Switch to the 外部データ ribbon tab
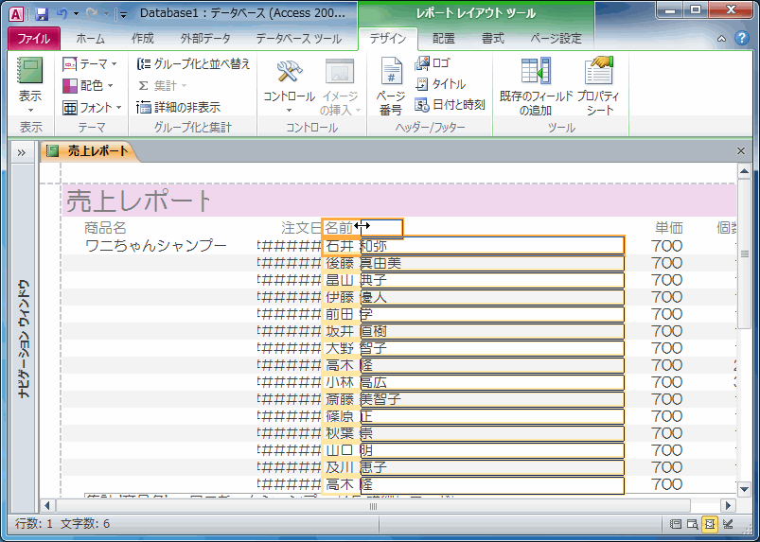Image resolution: width=760 pixels, height=542 pixels. point(205,38)
